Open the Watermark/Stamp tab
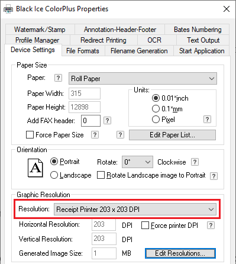The height and width of the screenshot is (264, 236). coord(40,30)
